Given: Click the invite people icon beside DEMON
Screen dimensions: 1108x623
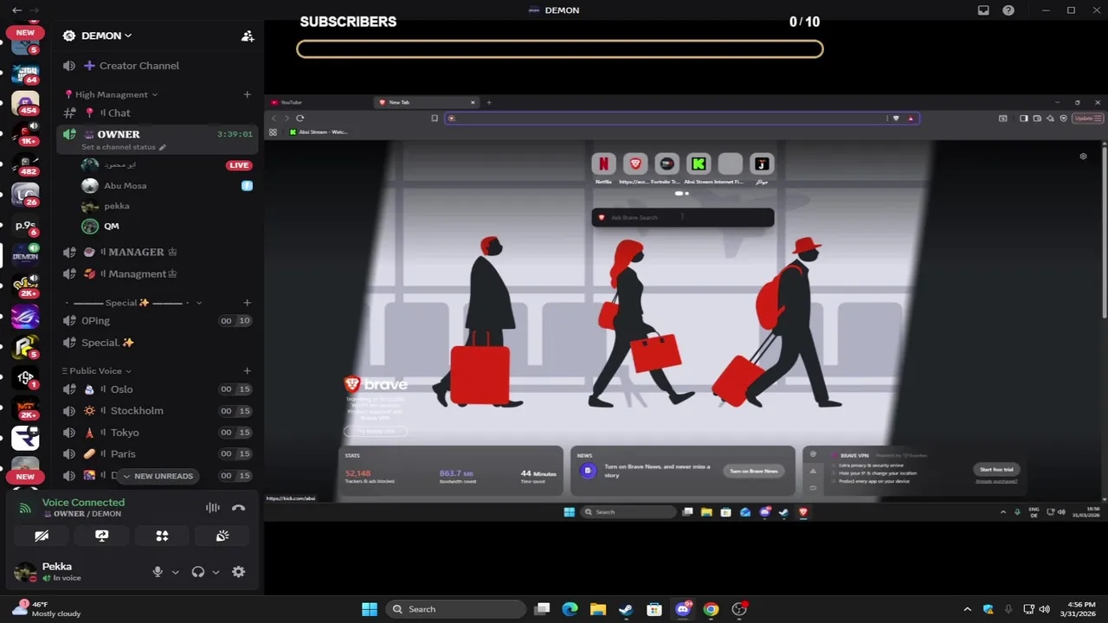Looking at the screenshot, I should point(248,35).
